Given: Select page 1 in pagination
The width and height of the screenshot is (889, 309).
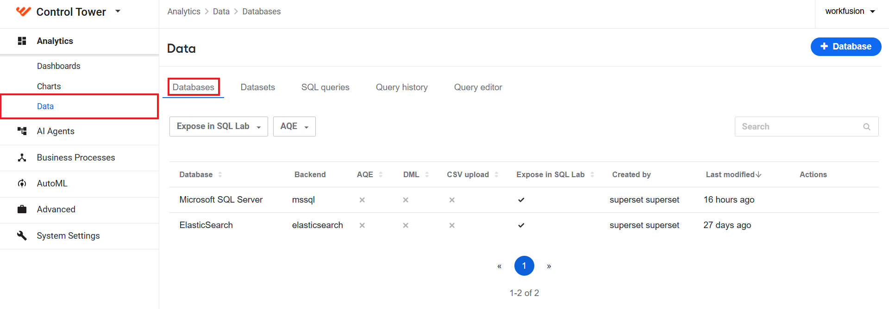Looking at the screenshot, I should point(524,266).
